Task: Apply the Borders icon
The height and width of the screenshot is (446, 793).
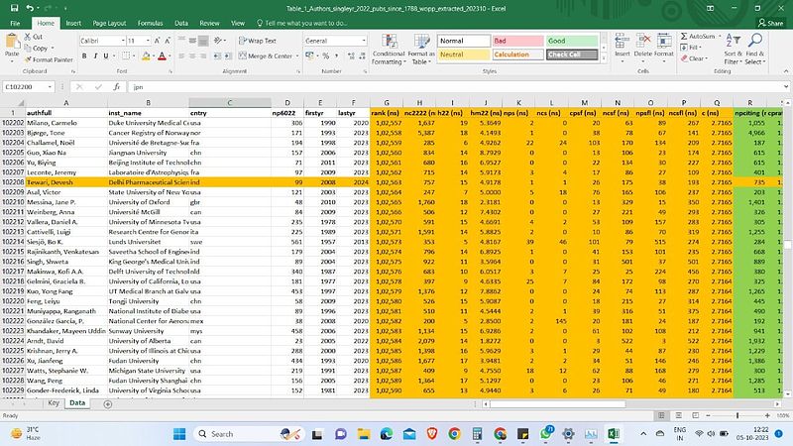Action: (x=126, y=56)
